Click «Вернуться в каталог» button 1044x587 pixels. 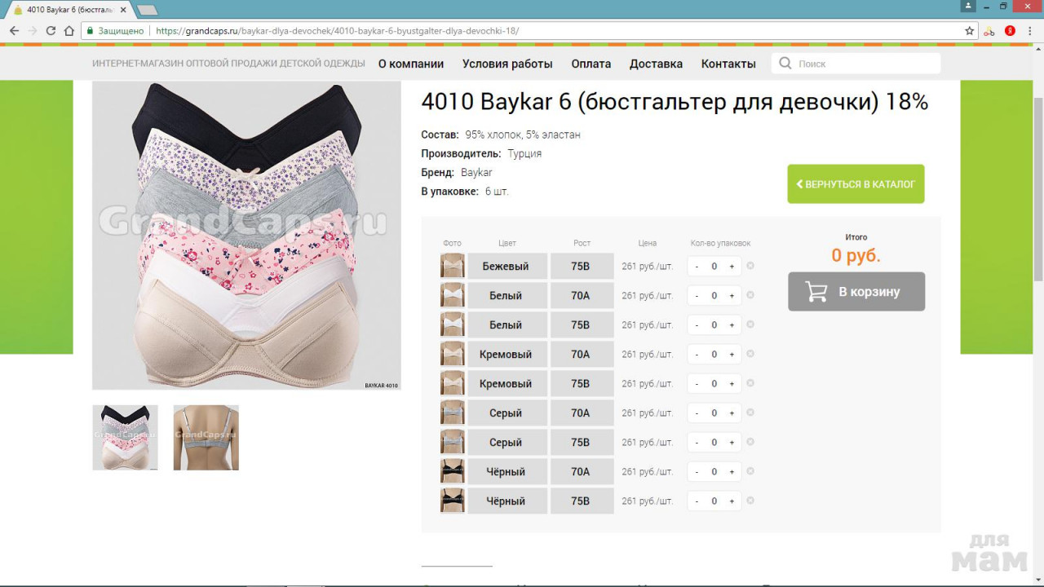[x=856, y=184]
